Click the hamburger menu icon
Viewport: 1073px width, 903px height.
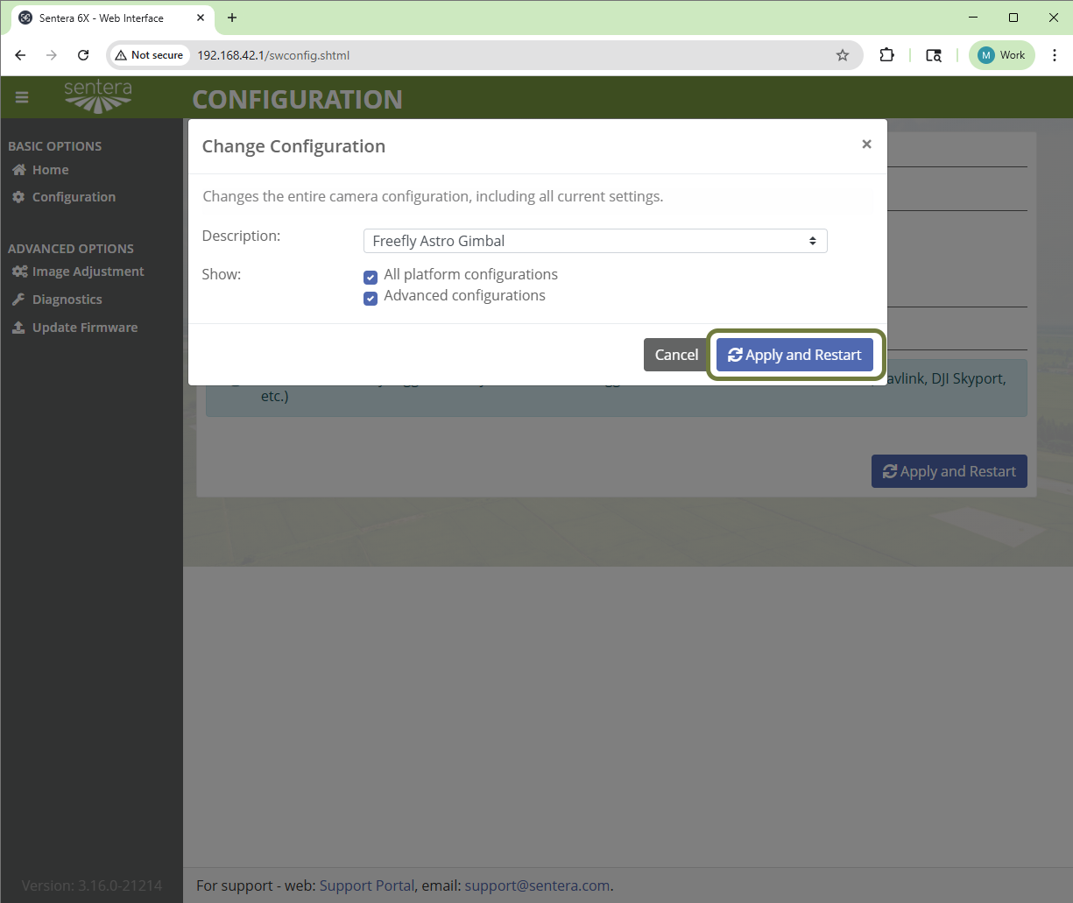click(x=22, y=98)
